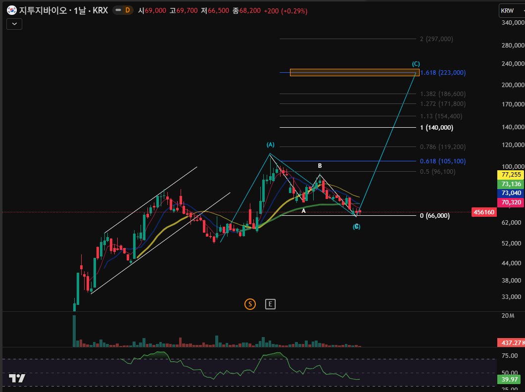Open the KRW currency dropdown
This screenshot has height=392, width=525.
click(x=512, y=11)
